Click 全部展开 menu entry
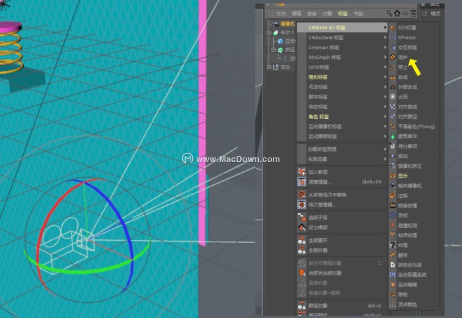This screenshot has height=318, width=462. pos(342,240)
